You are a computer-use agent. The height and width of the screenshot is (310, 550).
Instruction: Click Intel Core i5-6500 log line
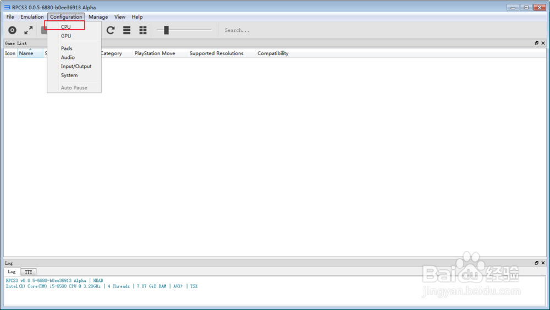pos(102,286)
